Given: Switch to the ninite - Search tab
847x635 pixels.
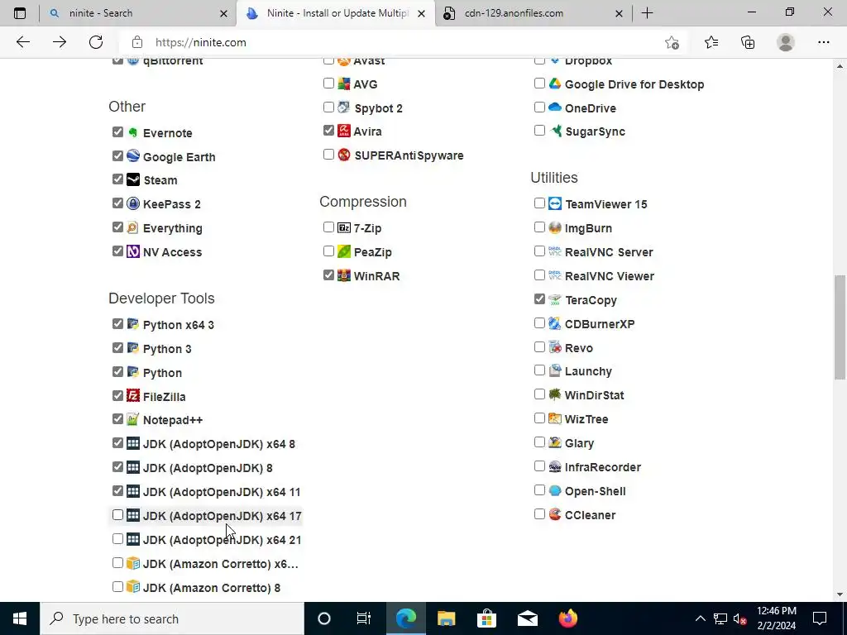Looking at the screenshot, I should 138,13.
